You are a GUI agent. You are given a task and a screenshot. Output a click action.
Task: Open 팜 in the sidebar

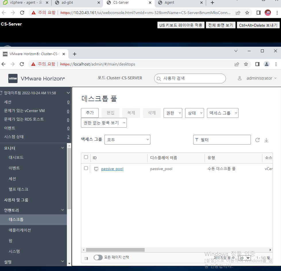[x=10, y=241]
